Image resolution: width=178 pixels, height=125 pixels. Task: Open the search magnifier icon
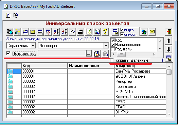97,32
